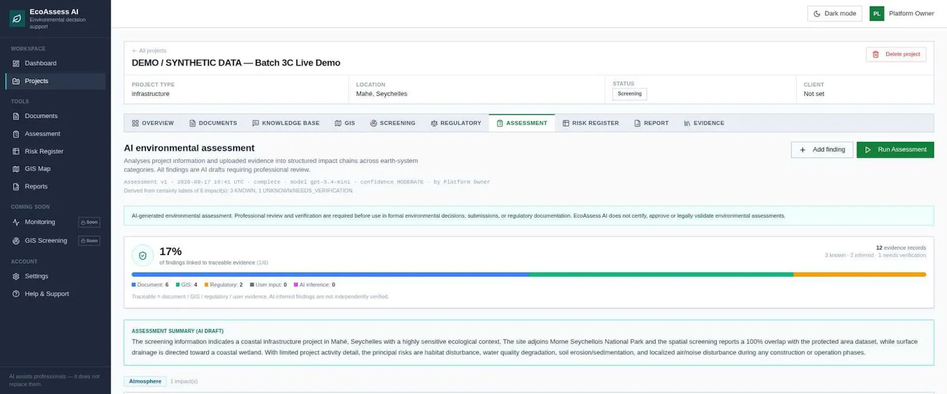Open Settings in the sidebar

click(55, 276)
